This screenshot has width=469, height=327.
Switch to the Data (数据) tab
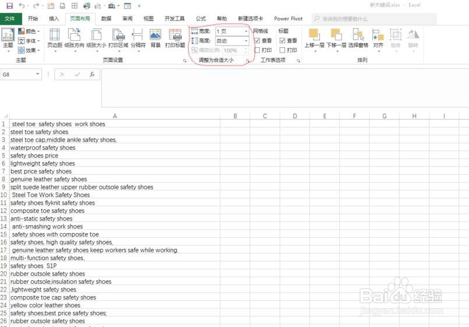click(106, 19)
